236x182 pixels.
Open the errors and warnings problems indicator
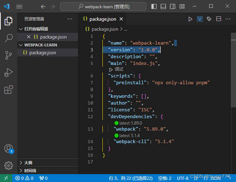coord(24,178)
